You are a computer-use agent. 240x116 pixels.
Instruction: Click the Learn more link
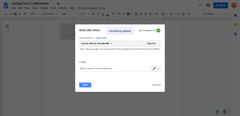click(101, 38)
